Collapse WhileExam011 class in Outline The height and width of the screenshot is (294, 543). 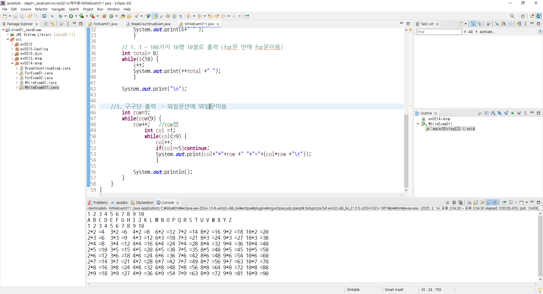tap(418, 124)
